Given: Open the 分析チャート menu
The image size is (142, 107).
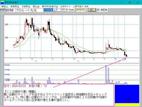Looking at the screenshot, I should point(65,7).
